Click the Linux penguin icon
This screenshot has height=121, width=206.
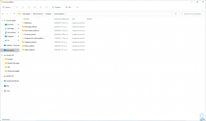click(x=5, y=91)
